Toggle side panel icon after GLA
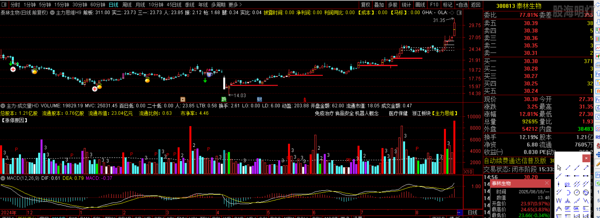The height and width of the screenshot is (218, 600). pyautogui.click(x=459, y=13)
